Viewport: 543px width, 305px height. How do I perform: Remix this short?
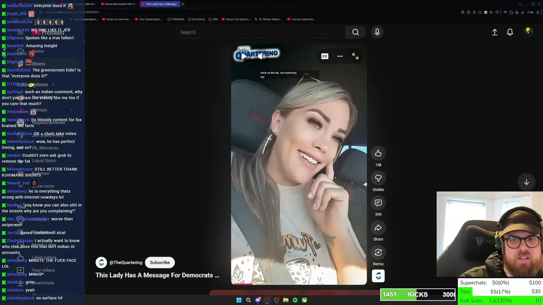coord(378,252)
